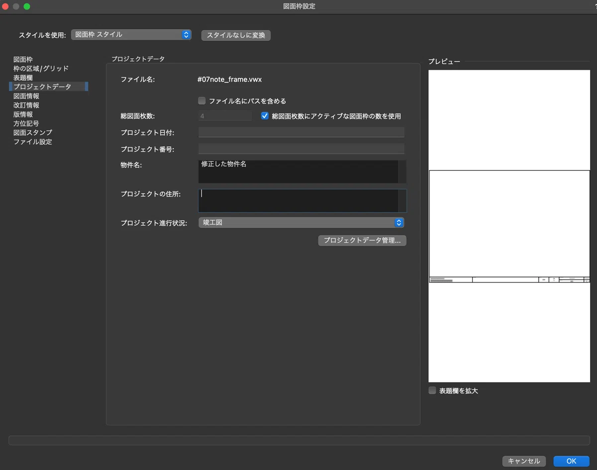Open the 方位記号 category
597x470 pixels.
tap(26, 123)
